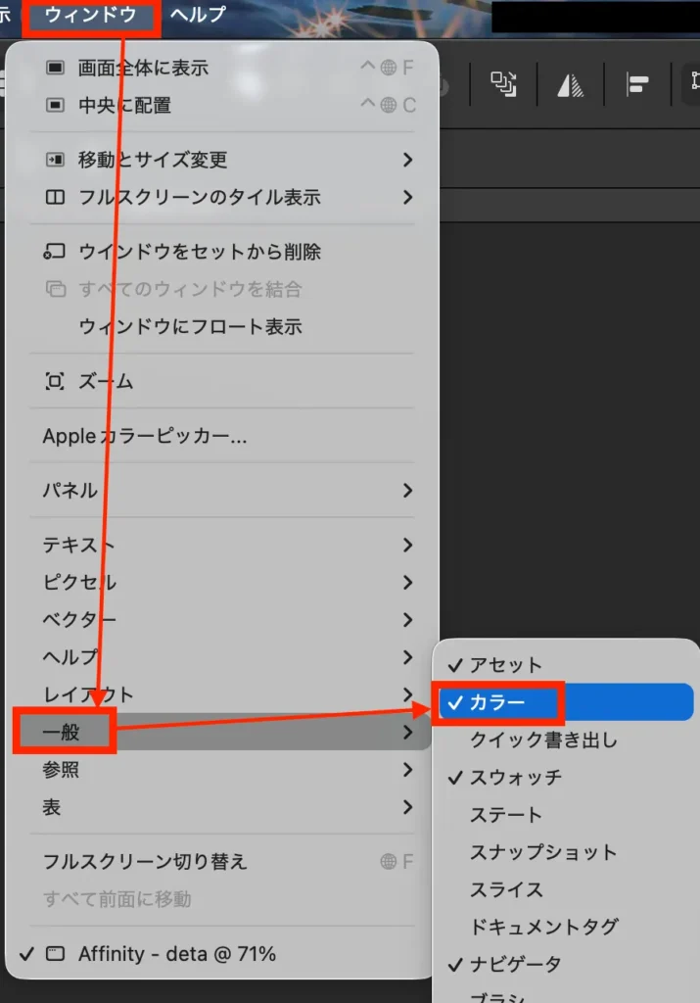
Task: Click the arrange order toolbar icon
Action: click(503, 84)
